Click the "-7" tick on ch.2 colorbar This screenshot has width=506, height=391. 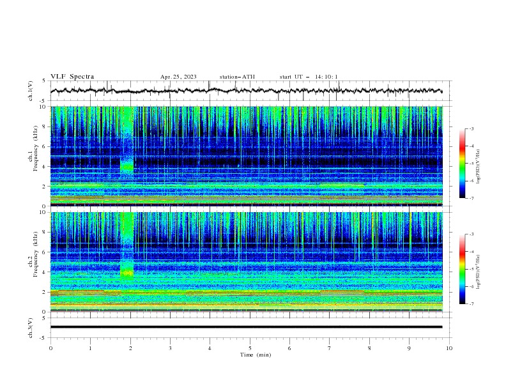pyautogui.click(x=471, y=304)
